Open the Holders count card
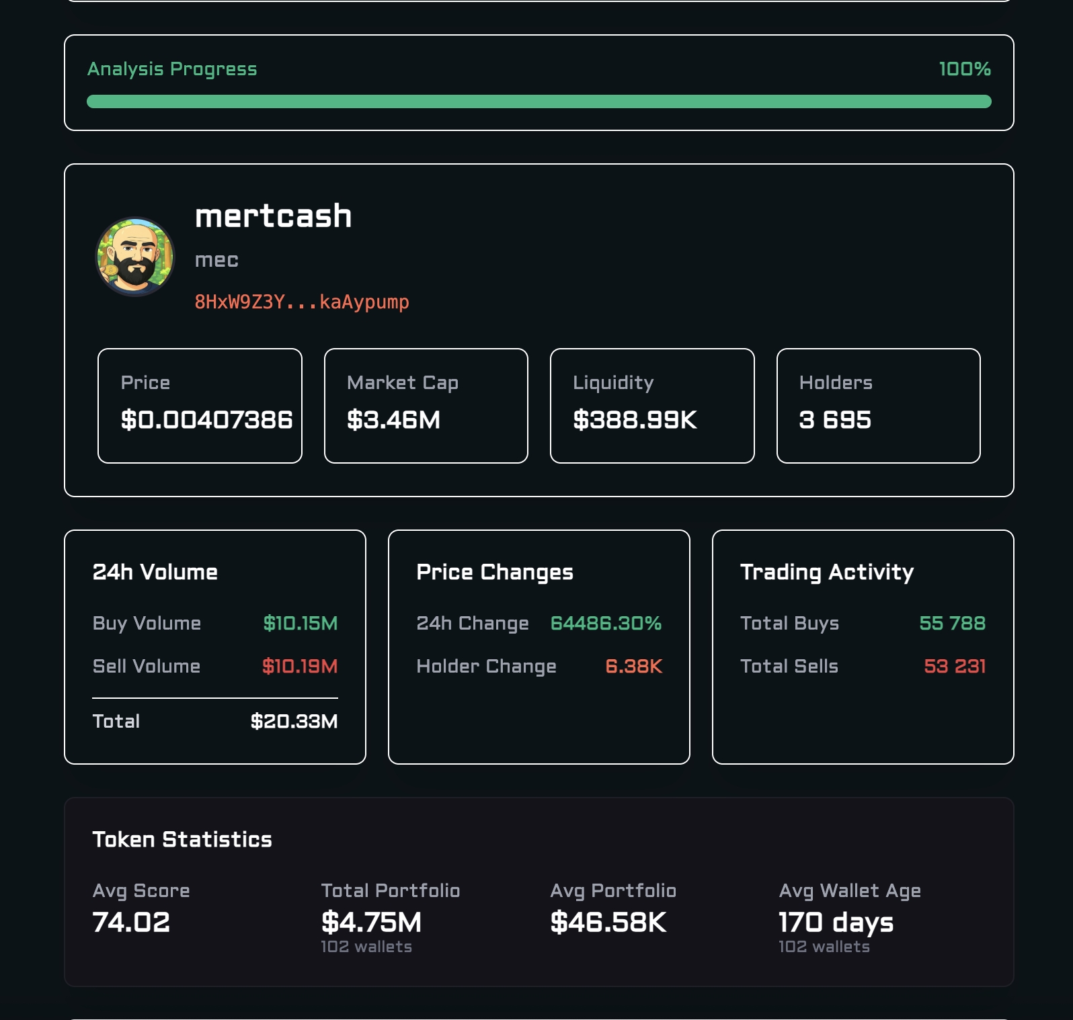The width and height of the screenshot is (1073, 1020). 878,406
